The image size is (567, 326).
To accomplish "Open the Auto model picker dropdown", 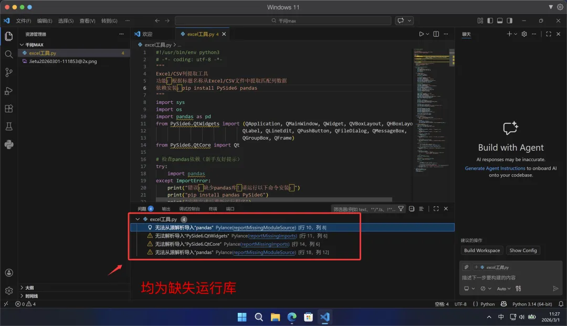I will tap(503, 288).
